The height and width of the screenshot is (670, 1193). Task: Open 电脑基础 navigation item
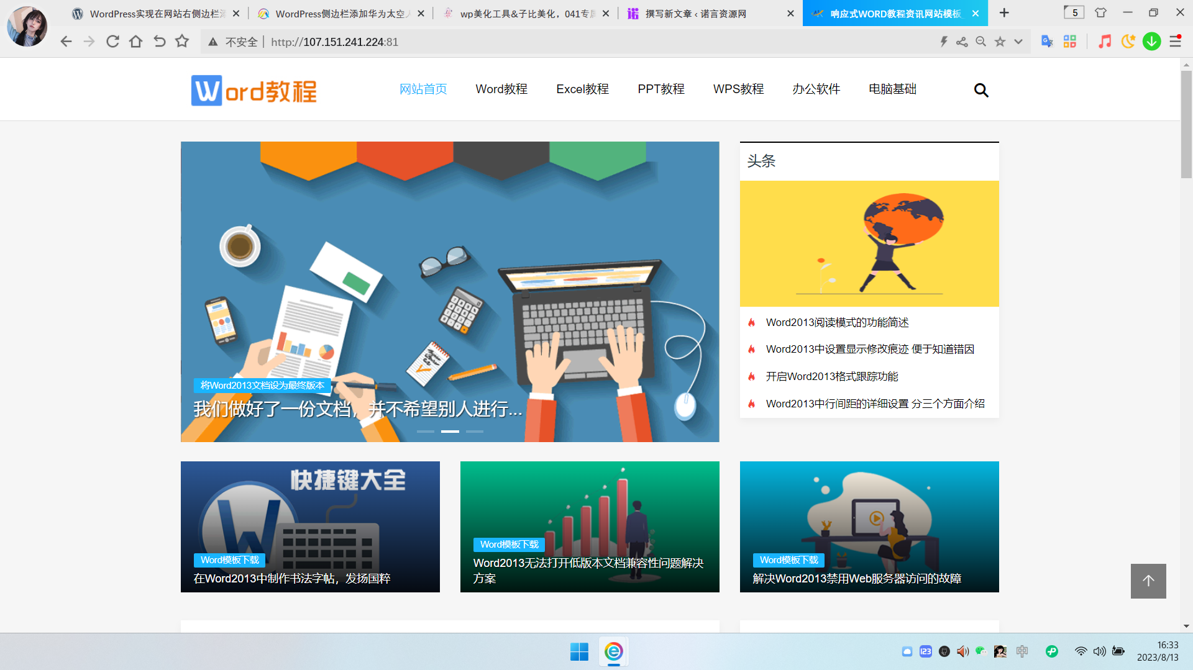pyautogui.click(x=892, y=89)
